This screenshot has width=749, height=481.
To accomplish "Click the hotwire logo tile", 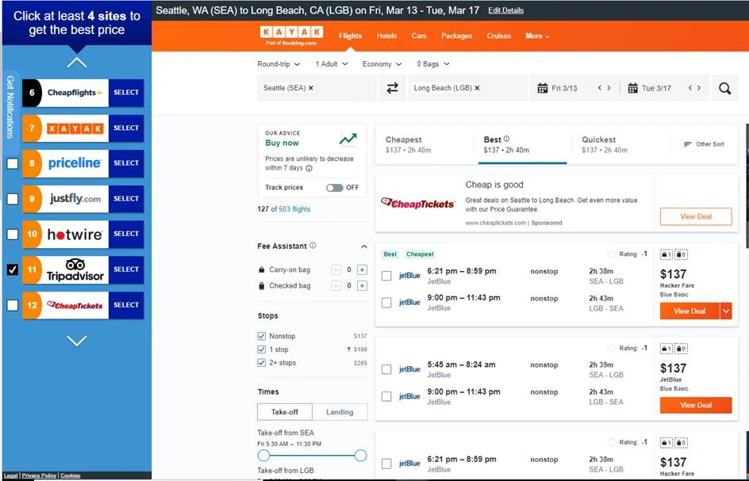I will coord(75,235).
